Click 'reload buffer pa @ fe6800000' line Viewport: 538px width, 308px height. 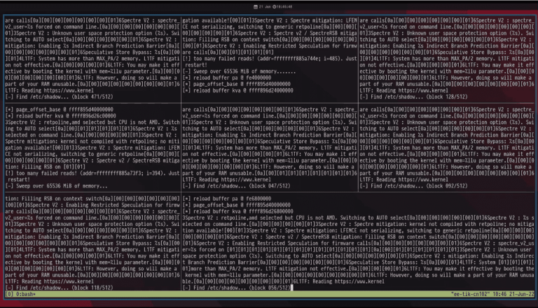(226, 199)
